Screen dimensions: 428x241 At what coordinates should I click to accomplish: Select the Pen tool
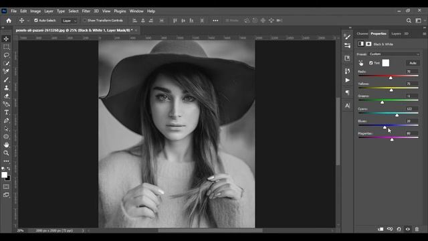(x=6, y=120)
